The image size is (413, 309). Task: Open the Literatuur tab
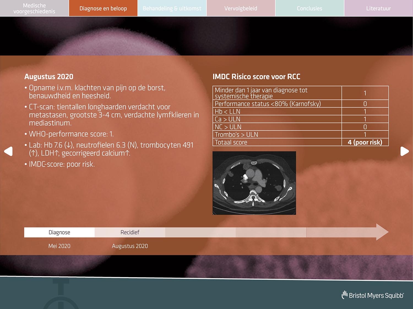379,8
